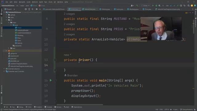Expand External Libraries node
The width and height of the screenshot is (197, 111).
(4, 69)
